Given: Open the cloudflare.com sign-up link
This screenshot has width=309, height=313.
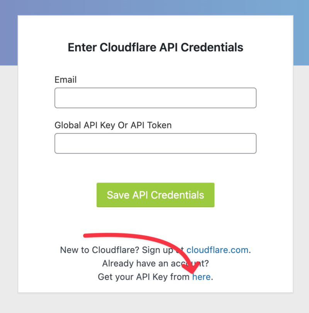Looking at the screenshot, I should coord(217,250).
